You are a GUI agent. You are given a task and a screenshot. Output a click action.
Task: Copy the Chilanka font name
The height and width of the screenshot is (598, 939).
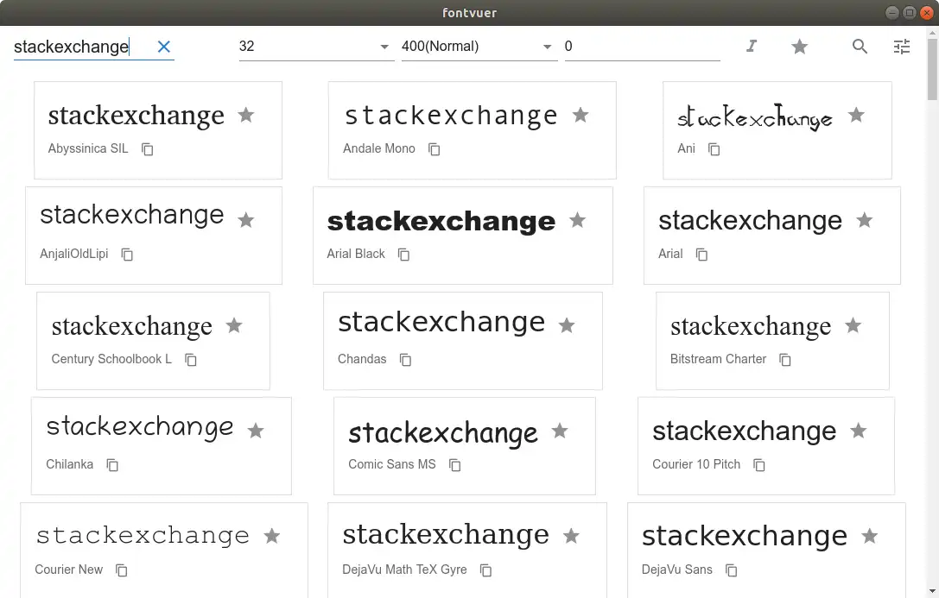[x=112, y=464]
